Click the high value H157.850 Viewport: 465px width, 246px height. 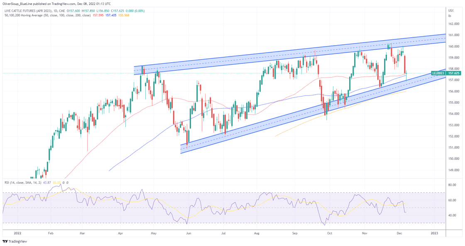point(89,11)
